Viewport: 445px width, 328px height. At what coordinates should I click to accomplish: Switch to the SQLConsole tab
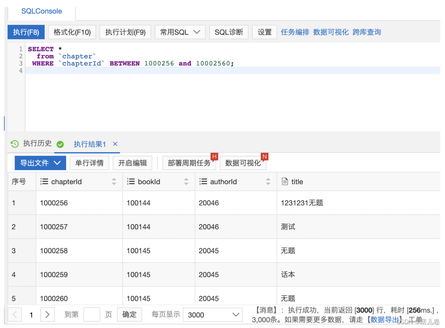tap(42, 11)
